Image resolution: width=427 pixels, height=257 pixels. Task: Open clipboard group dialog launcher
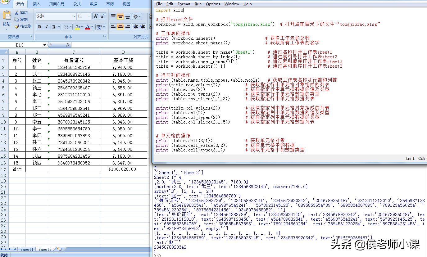coord(31,37)
